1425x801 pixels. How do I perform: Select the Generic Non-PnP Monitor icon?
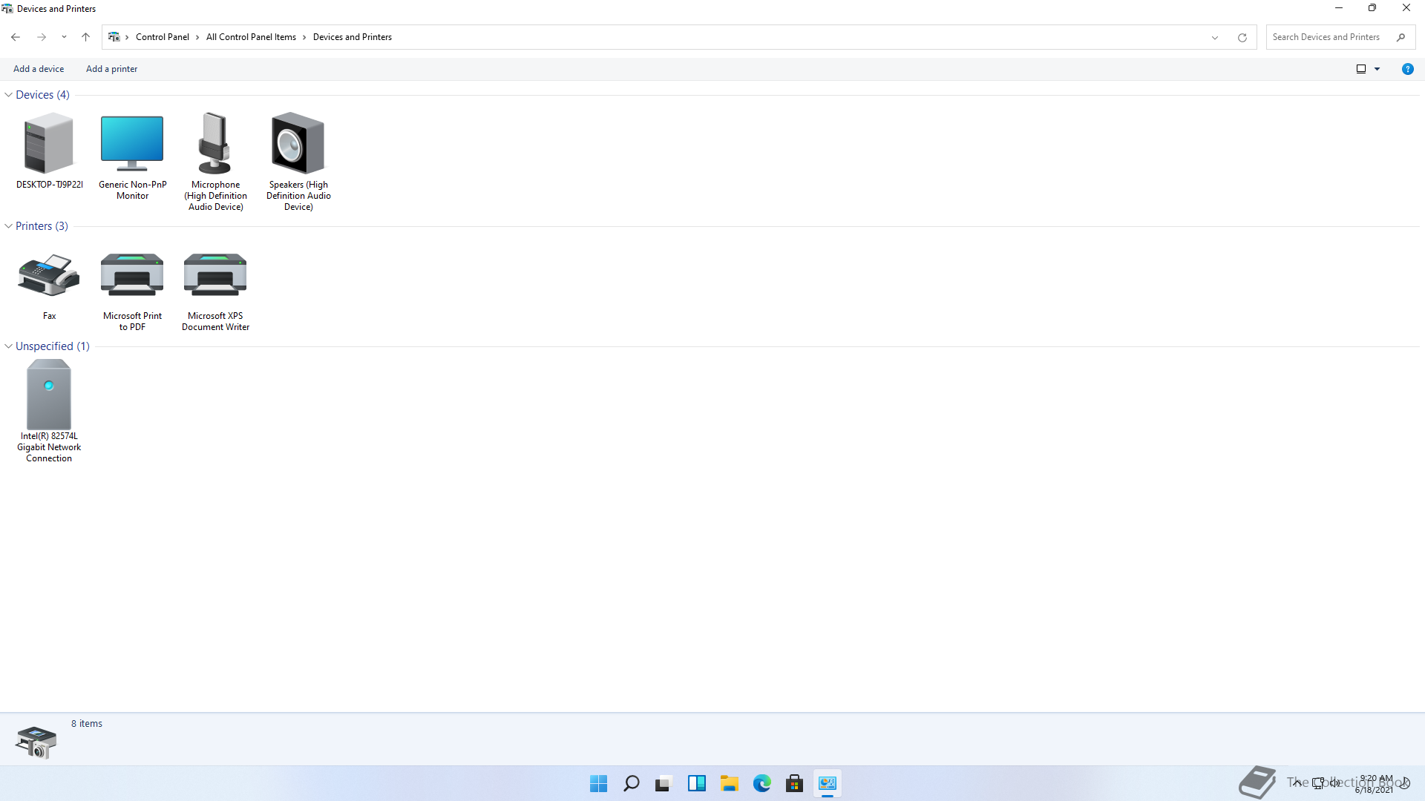(132, 145)
